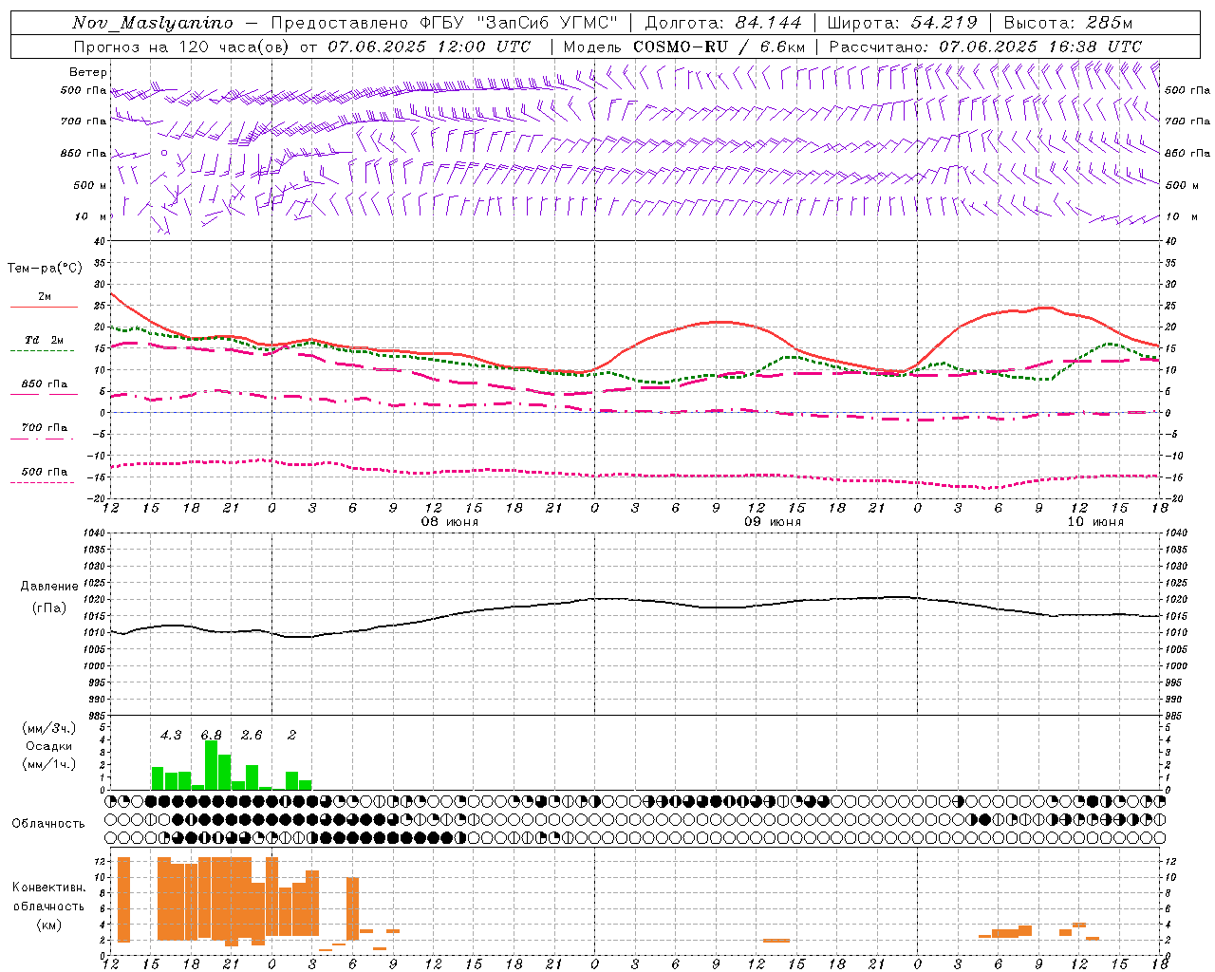Click the 4.3 three-hour precipitation total

(171, 735)
